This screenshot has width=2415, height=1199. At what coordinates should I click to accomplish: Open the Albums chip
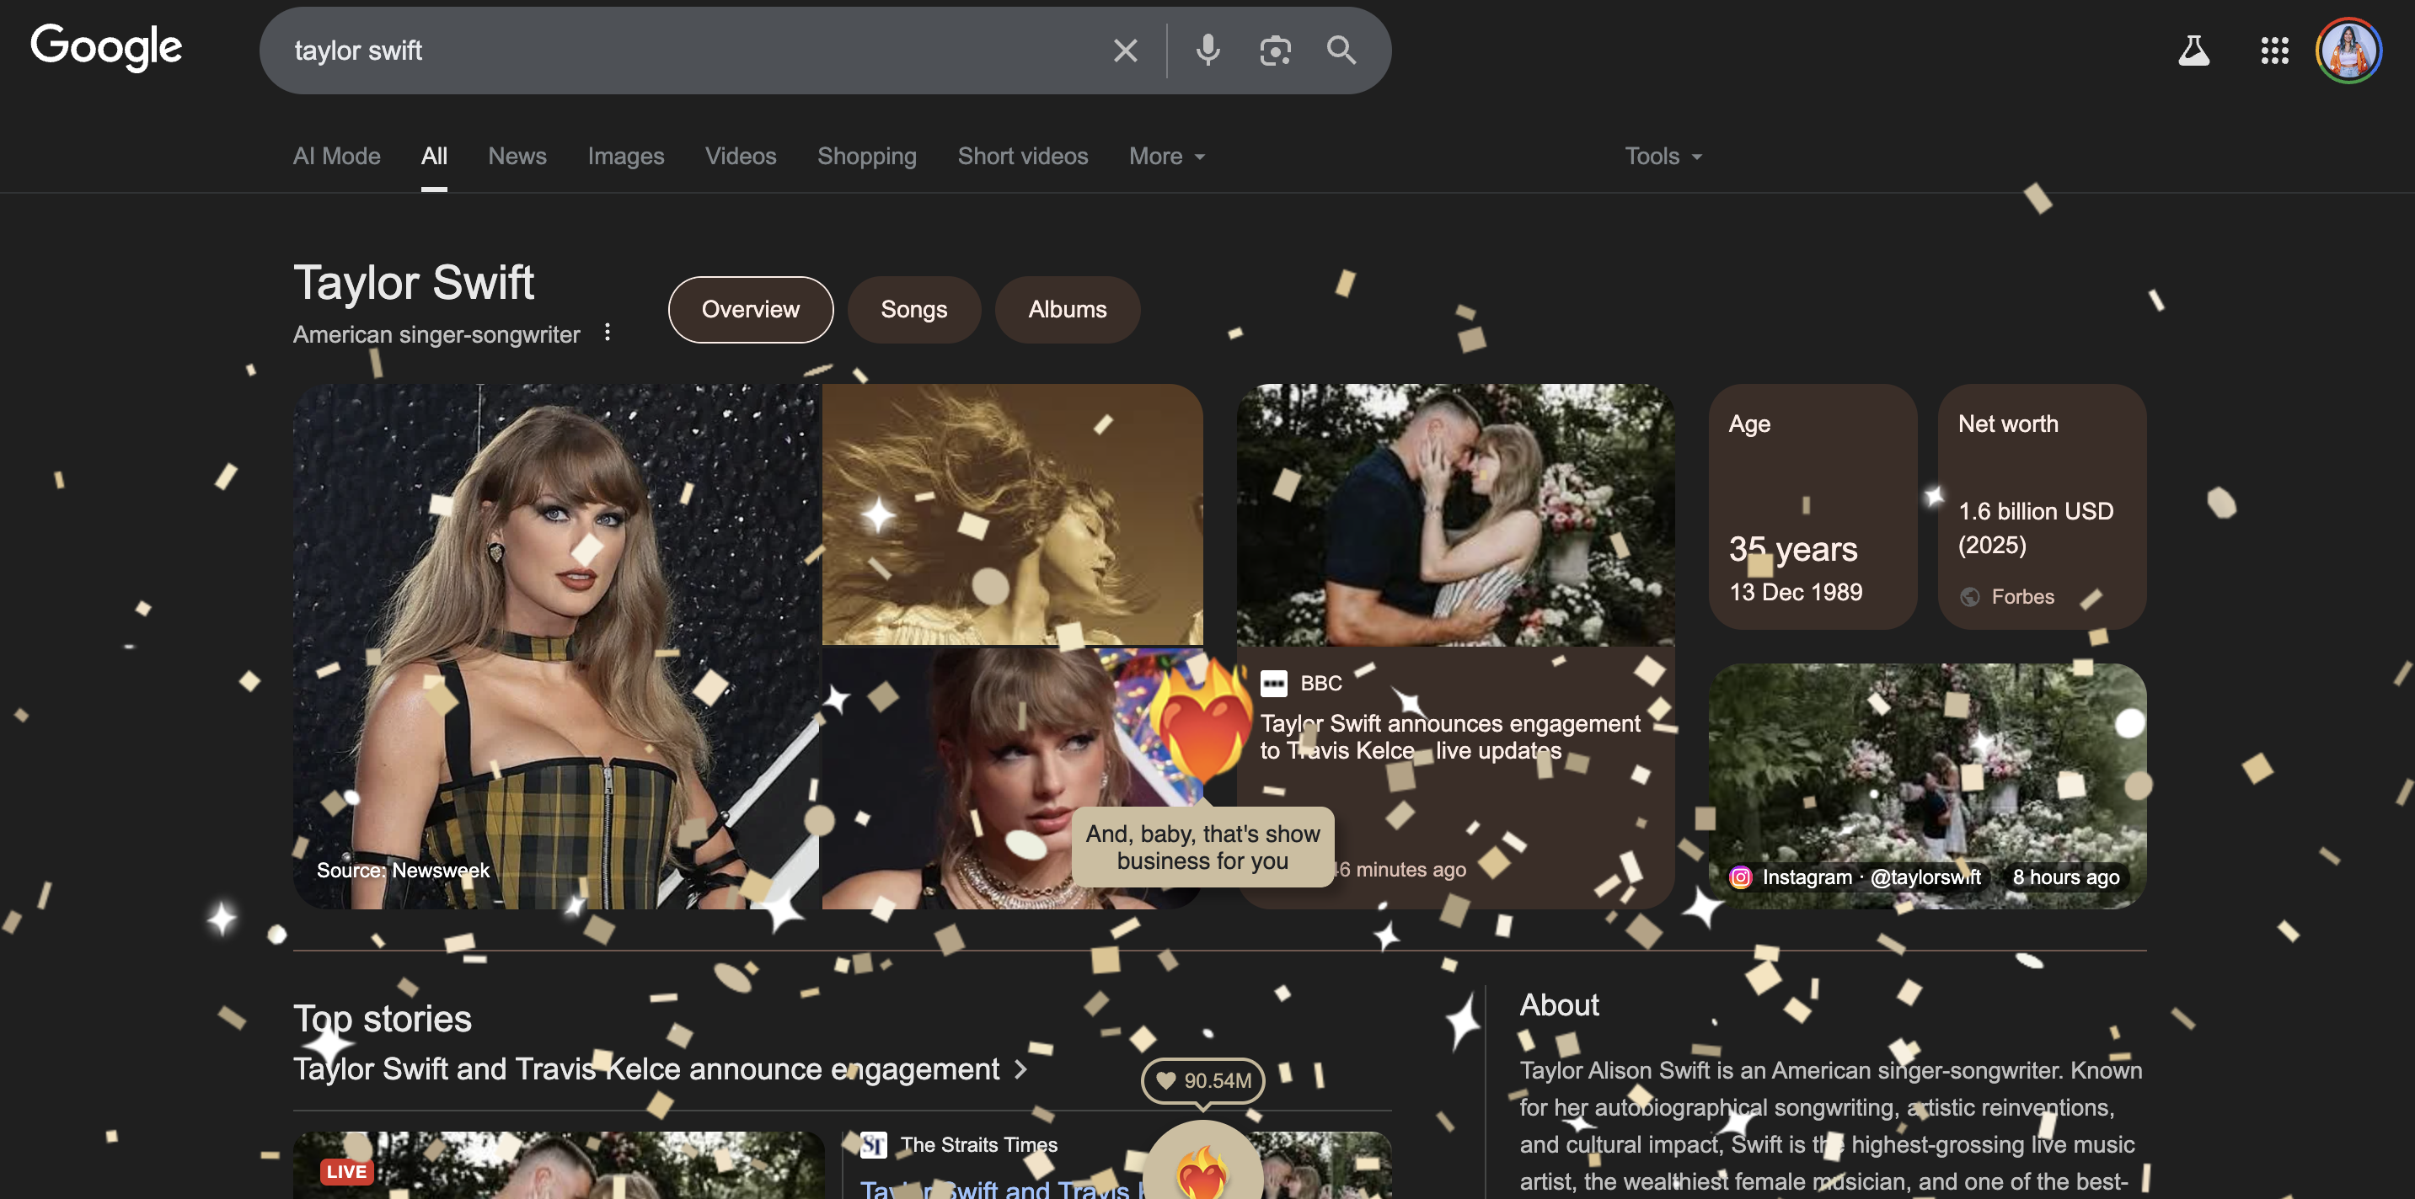coord(1067,309)
